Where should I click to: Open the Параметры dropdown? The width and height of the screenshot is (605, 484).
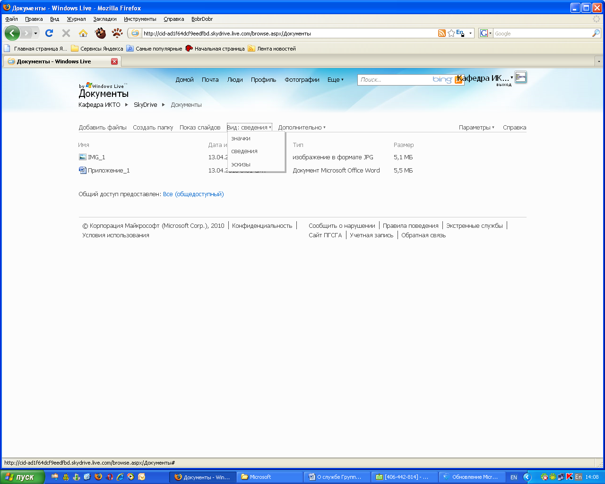[476, 128]
